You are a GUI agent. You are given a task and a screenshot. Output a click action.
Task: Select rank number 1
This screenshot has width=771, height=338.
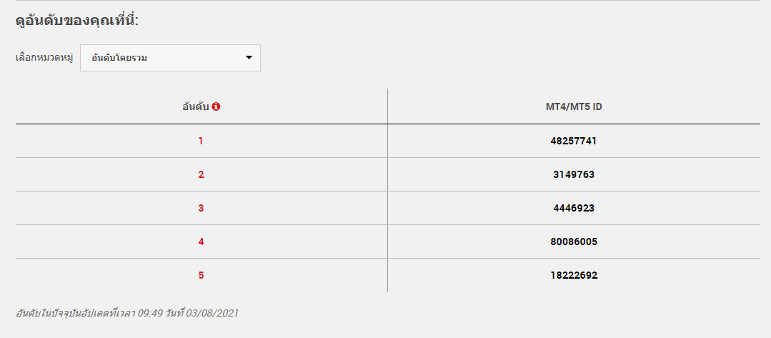[x=201, y=141]
